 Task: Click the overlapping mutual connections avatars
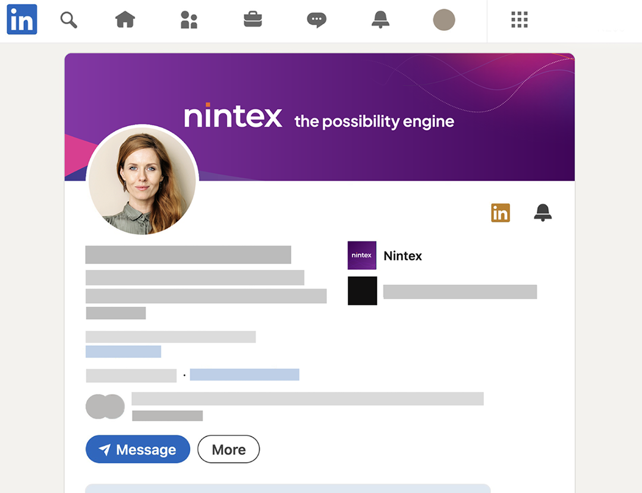click(105, 407)
